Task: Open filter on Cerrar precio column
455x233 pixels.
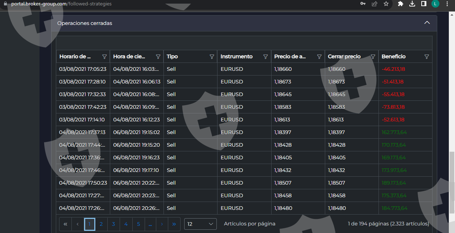Action: 373,57
